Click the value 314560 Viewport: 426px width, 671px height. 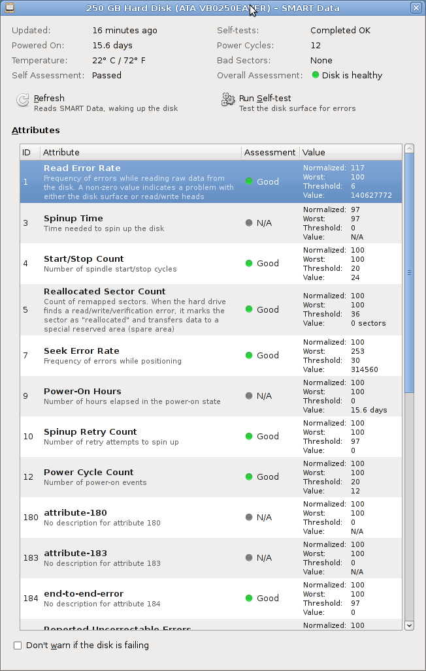pos(365,369)
